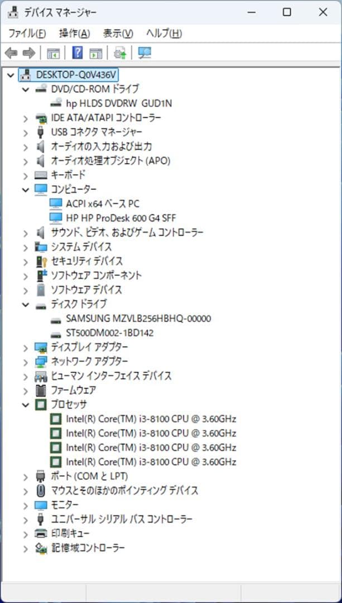
Task: Click the セキュリティ デバイス key icon
Action: [41, 261]
